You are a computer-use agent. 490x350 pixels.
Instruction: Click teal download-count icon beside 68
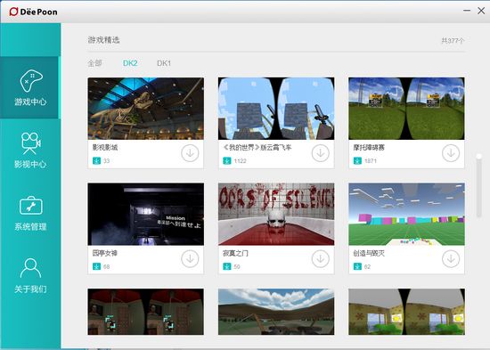pyautogui.click(x=96, y=266)
